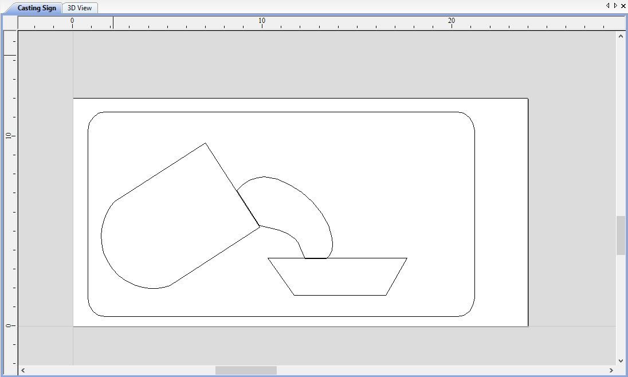
Task: Click the tab scroll left arrow
Action: tap(607, 6)
